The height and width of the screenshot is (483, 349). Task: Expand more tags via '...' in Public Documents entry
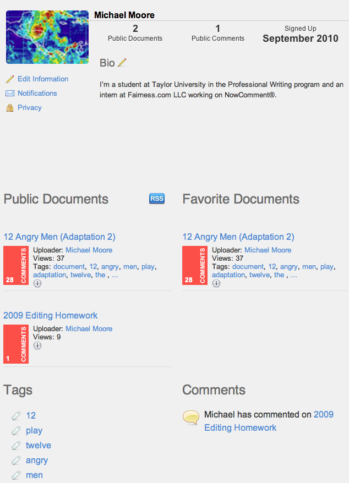[115, 275]
